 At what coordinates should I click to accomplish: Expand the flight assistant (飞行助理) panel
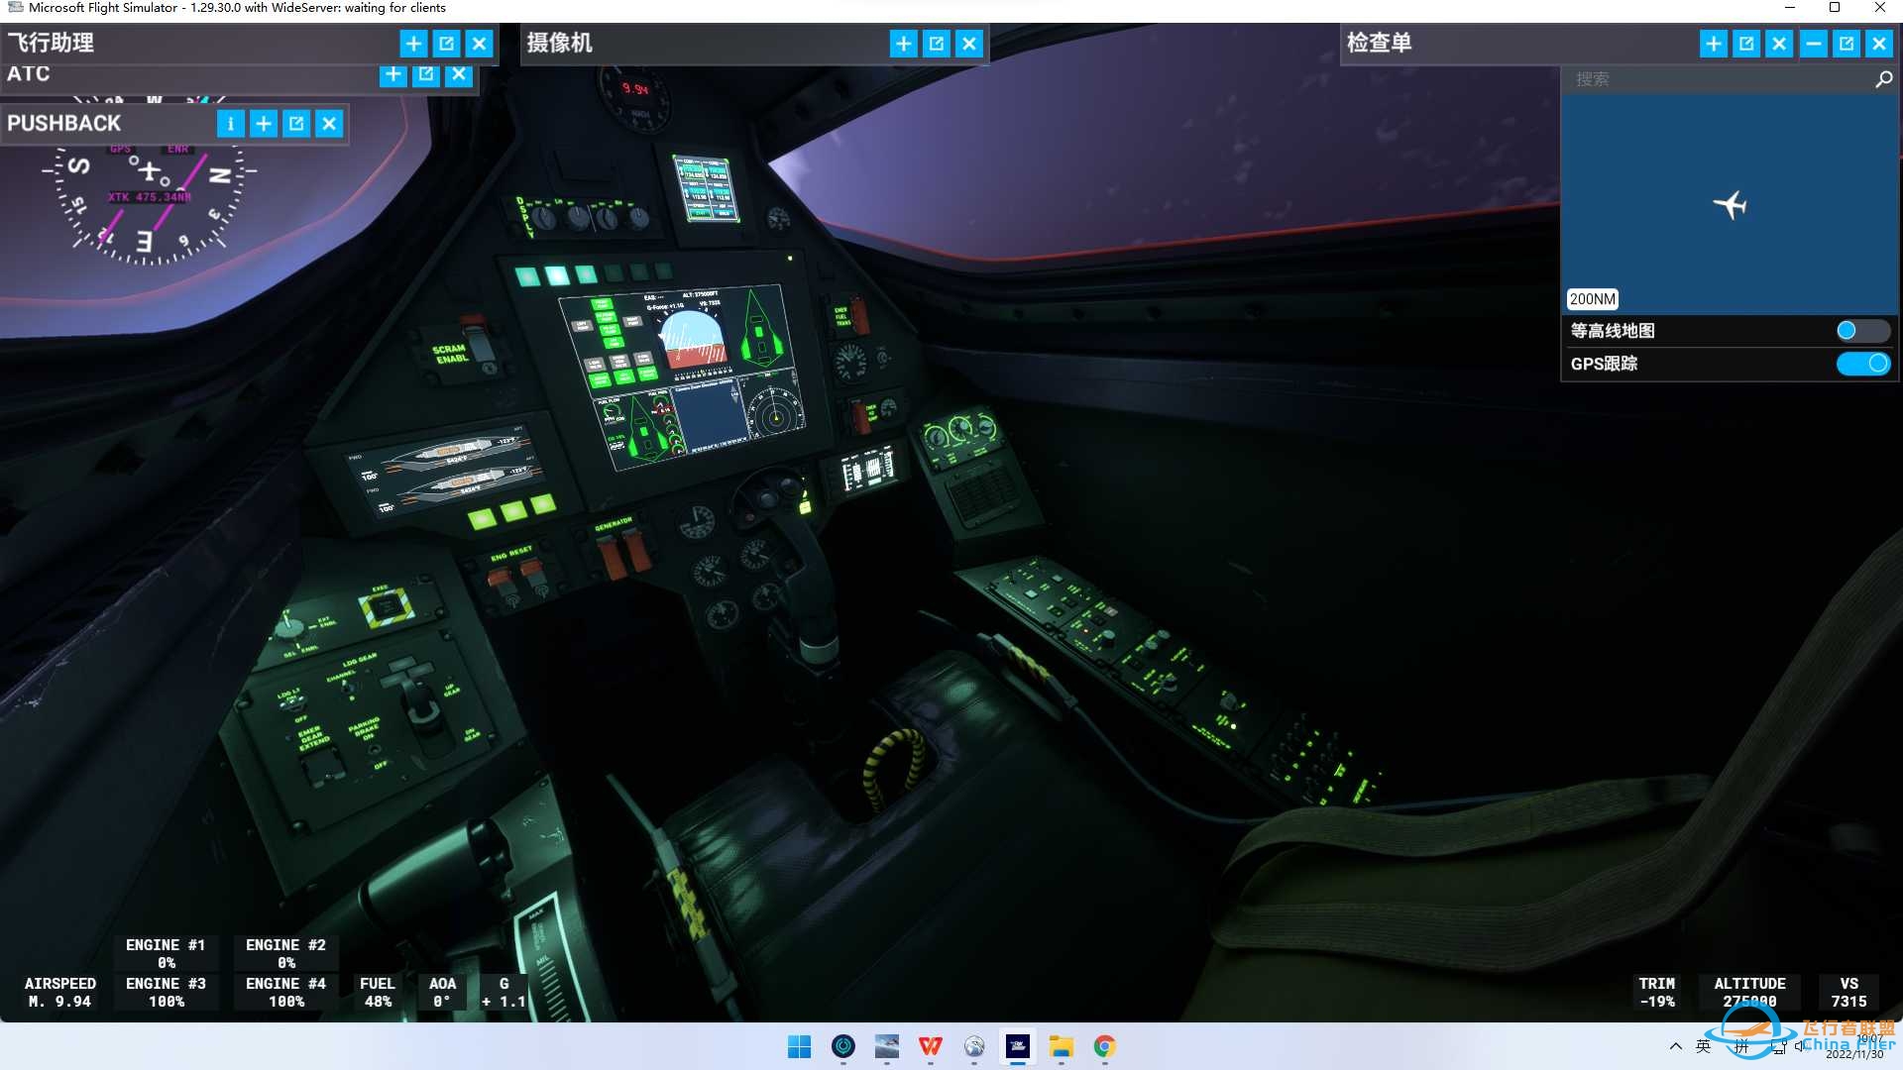(413, 44)
